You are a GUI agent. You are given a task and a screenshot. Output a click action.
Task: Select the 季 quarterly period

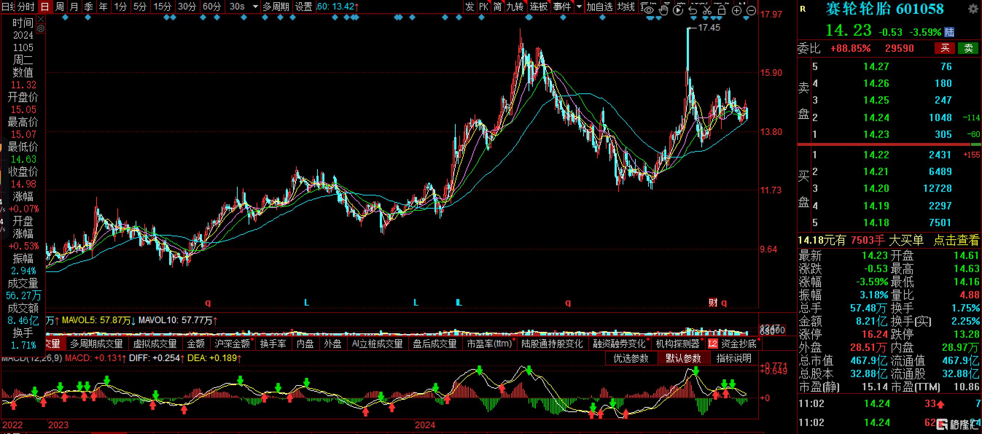89,7
